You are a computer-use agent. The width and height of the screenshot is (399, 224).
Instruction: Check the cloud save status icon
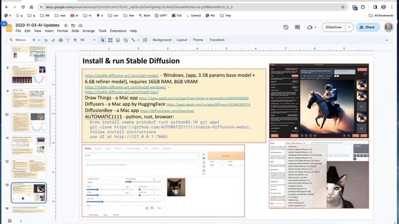[x=80, y=26]
